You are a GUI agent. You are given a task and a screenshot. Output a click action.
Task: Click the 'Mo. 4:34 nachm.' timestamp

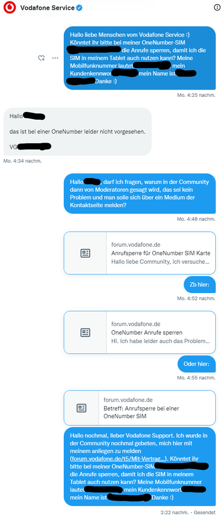point(22,161)
